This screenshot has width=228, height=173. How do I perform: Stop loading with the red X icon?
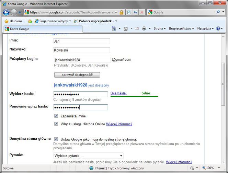pos(142,12)
